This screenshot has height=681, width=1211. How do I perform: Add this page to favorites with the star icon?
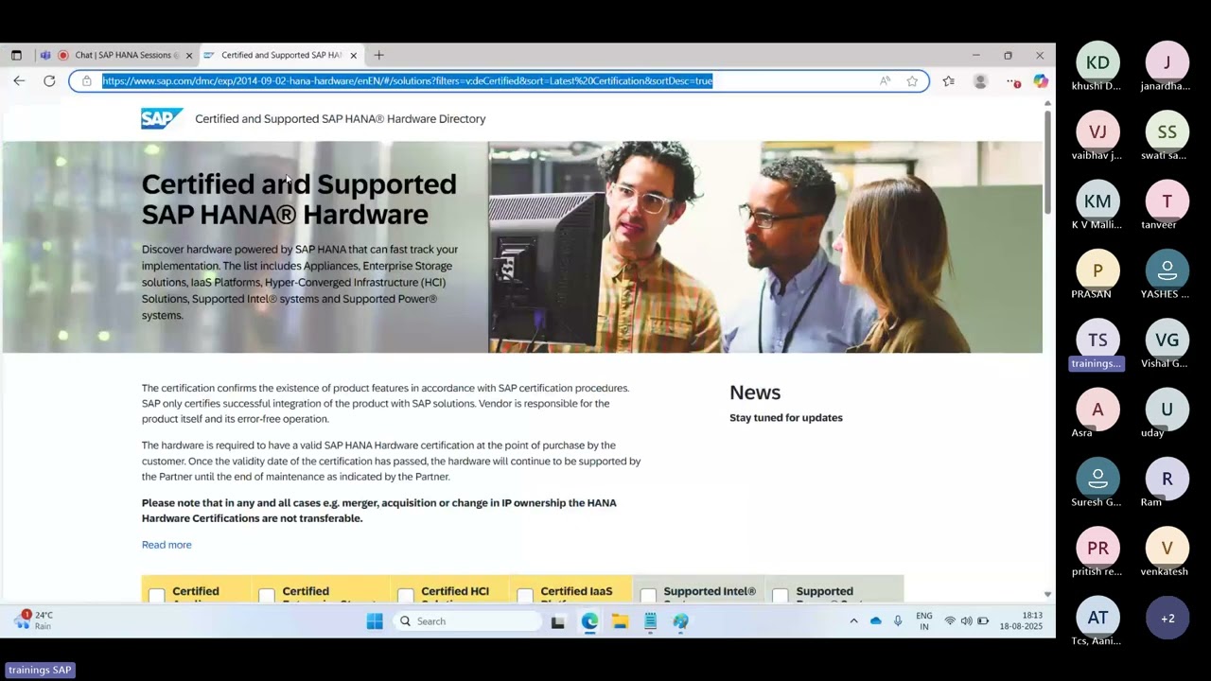pyautogui.click(x=912, y=81)
